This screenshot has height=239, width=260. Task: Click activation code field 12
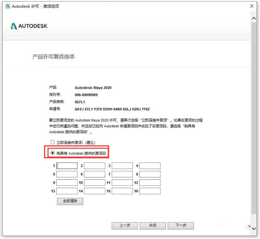pos(150,182)
